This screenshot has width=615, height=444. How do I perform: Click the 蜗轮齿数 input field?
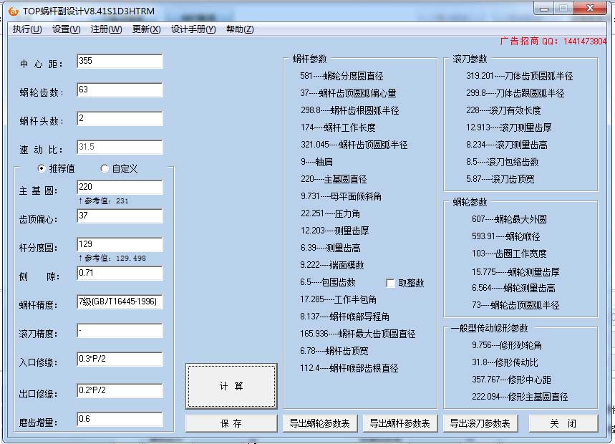pos(120,90)
